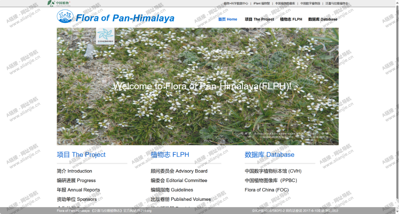Click the footer text 官方网站 FLPH.org

[137, 211]
